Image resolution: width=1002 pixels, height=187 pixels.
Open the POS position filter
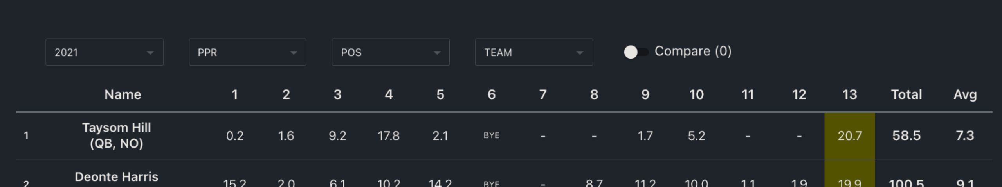click(390, 52)
